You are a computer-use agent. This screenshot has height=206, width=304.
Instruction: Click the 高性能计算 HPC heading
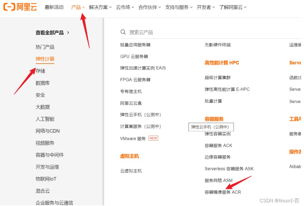click(222, 63)
